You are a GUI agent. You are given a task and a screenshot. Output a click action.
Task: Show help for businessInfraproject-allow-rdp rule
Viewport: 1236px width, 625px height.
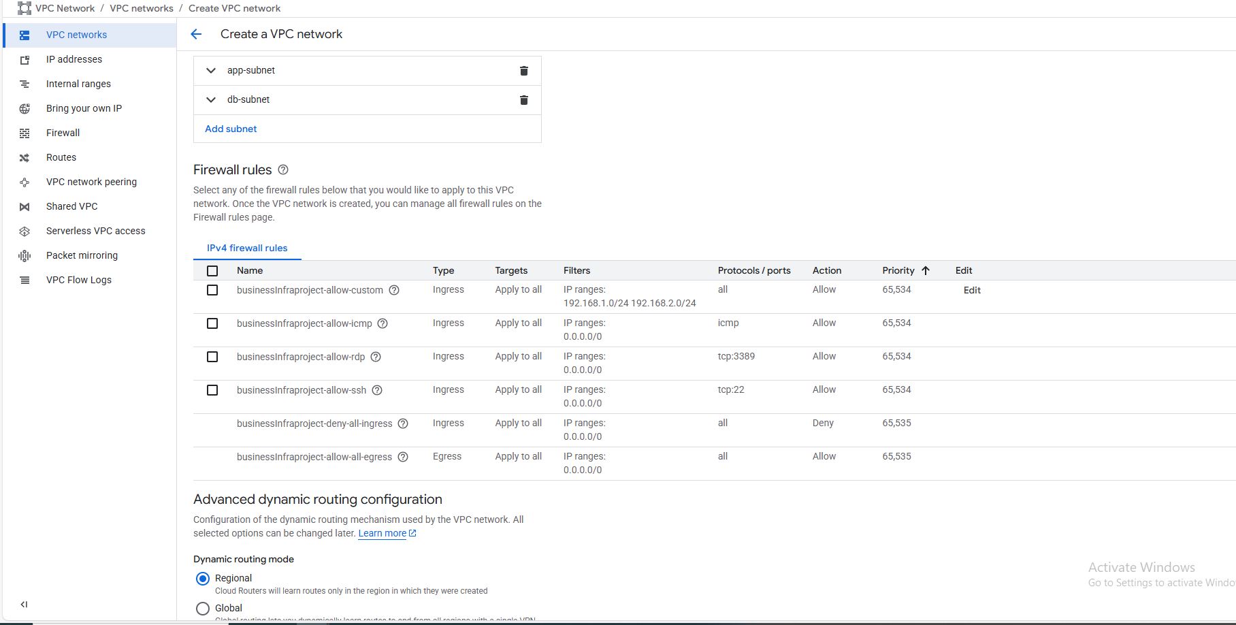376,357
